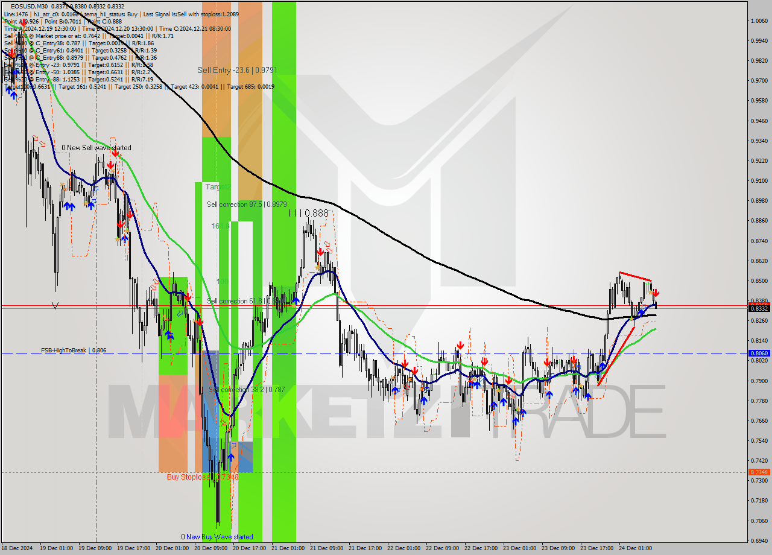Select the '| | | 0.888' peak label
The width and height of the screenshot is (772, 555).
point(308,213)
